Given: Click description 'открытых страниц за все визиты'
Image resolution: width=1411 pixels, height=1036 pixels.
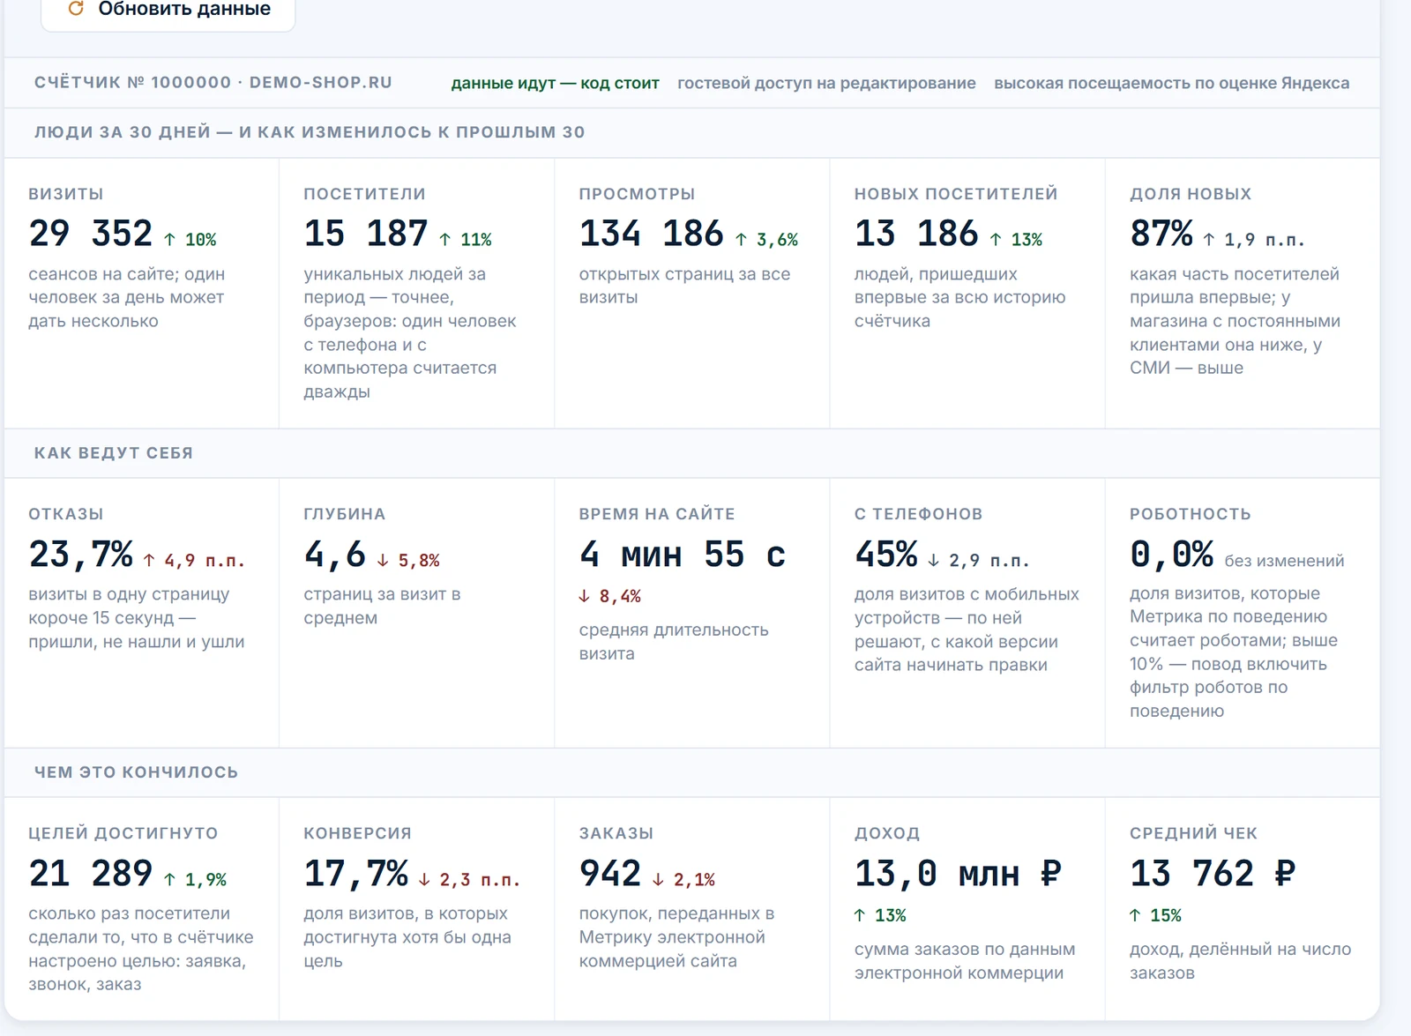Looking at the screenshot, I should (684, 286).
